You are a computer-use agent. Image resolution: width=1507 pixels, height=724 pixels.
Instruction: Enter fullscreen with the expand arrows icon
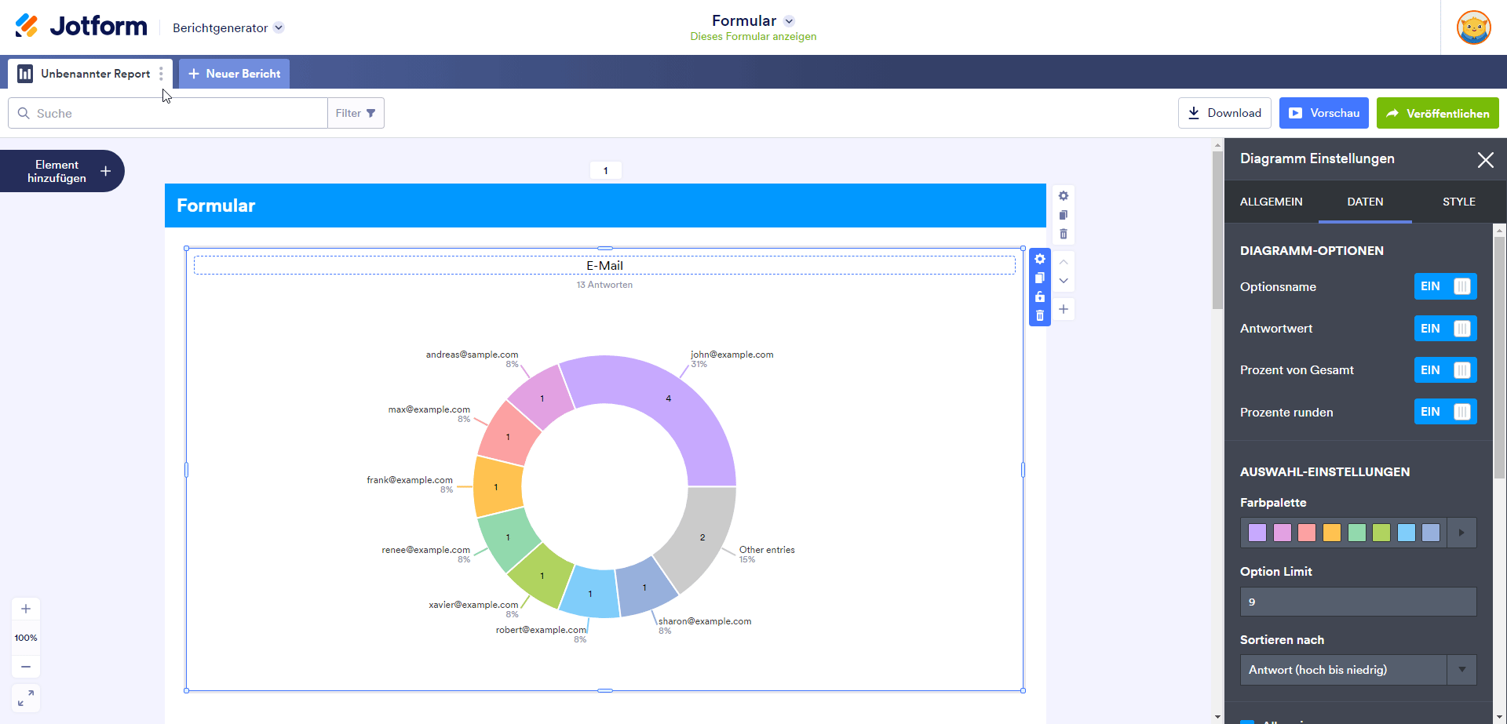pyautogui.click(x=26, y=697)
